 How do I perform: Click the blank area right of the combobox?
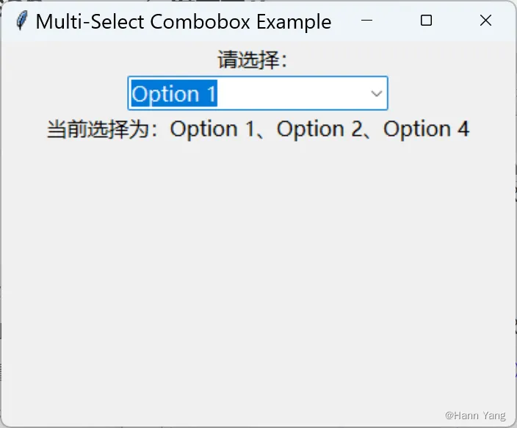coord(448,94)
